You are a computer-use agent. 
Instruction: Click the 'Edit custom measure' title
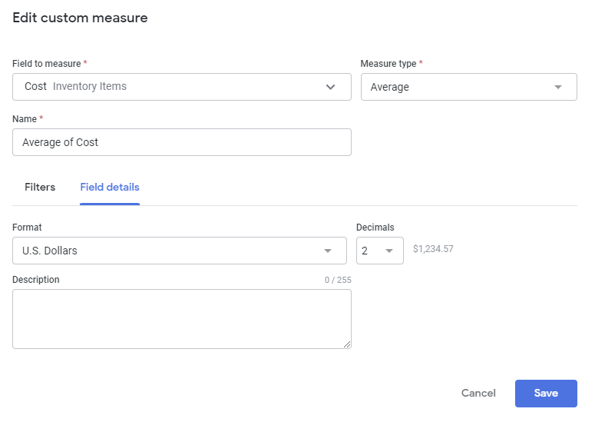click(x=80, y=18)
